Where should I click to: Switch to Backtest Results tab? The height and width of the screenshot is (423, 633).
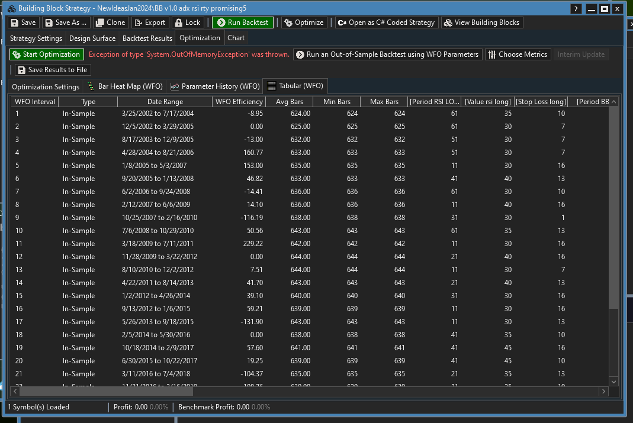click(x=147, y=38)
